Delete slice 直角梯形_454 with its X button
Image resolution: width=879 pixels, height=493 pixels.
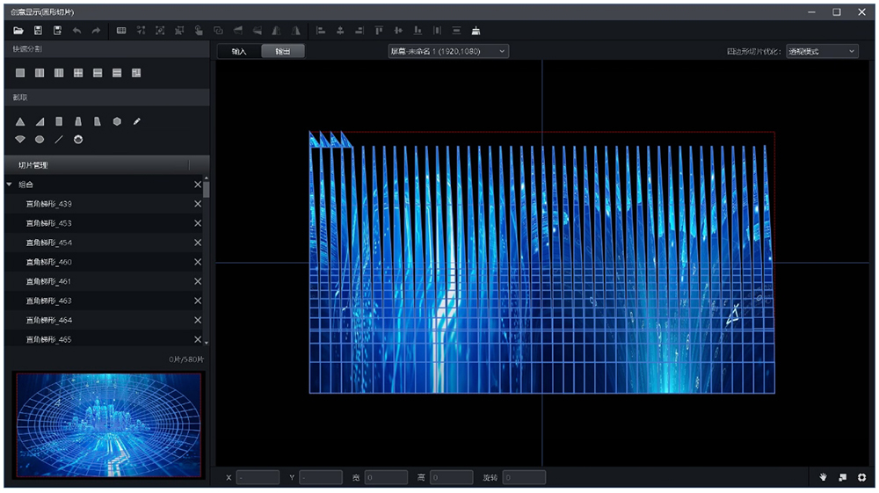(x=197, y=243)
